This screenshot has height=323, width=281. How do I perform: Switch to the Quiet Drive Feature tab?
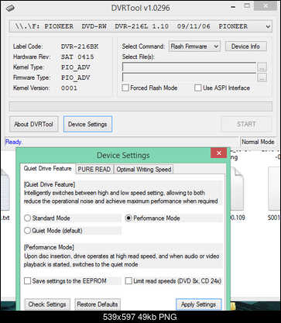pos(48,169)
